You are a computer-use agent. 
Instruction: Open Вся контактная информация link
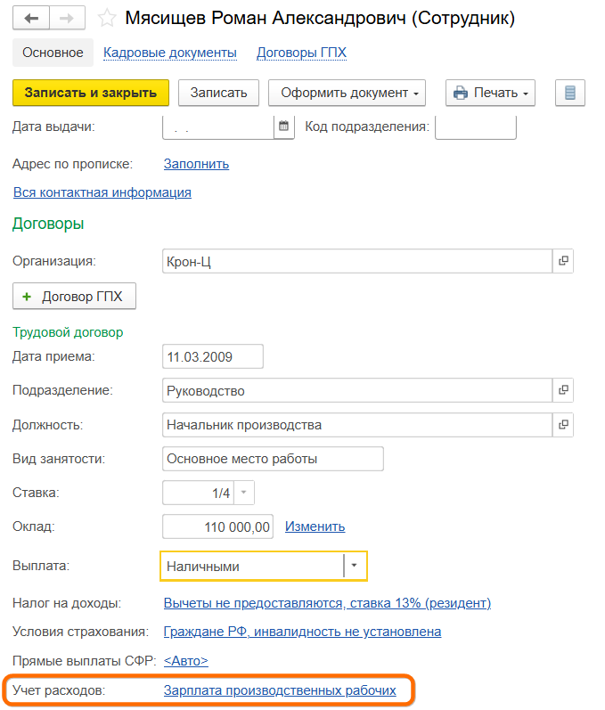click(102, 192)
